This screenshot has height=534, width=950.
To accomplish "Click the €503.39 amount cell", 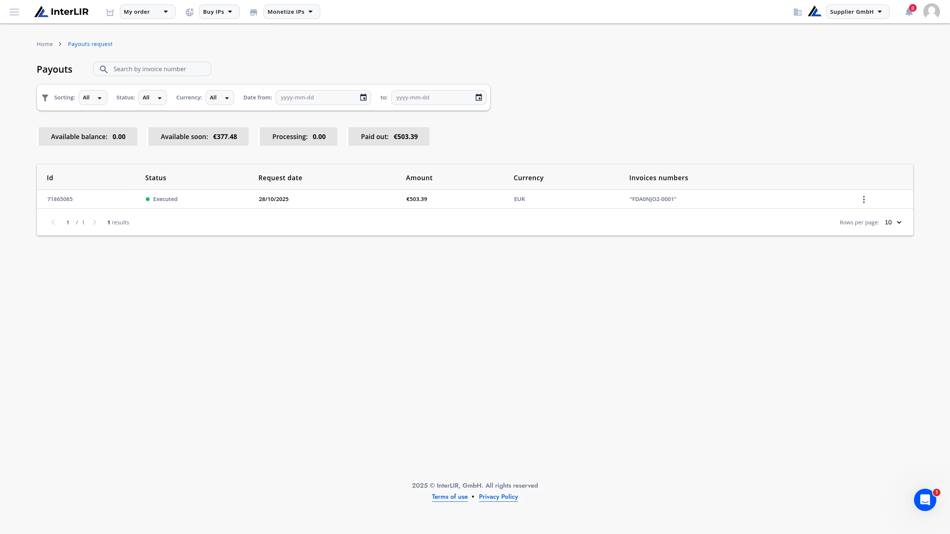I will [417, 199].
